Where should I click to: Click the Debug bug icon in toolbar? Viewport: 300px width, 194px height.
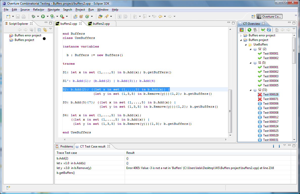click(33, 17)
